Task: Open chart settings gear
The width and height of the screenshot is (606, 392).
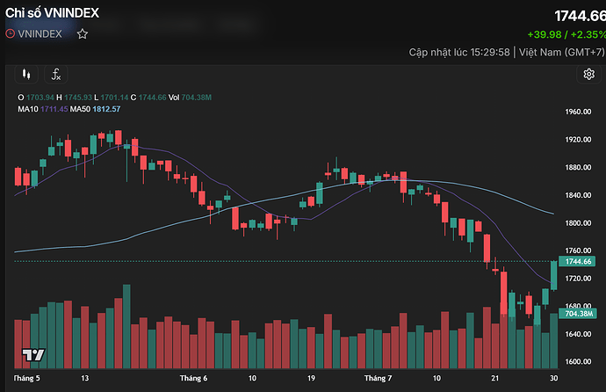Action: (588, 74)
